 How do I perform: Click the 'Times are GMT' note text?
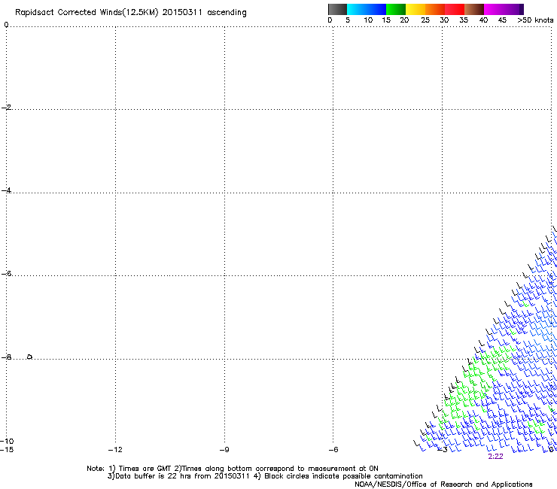tap(145, 469)
